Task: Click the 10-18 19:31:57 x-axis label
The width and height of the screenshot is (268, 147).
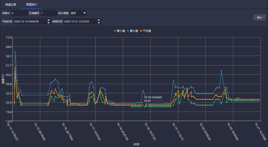Action: 150,132
